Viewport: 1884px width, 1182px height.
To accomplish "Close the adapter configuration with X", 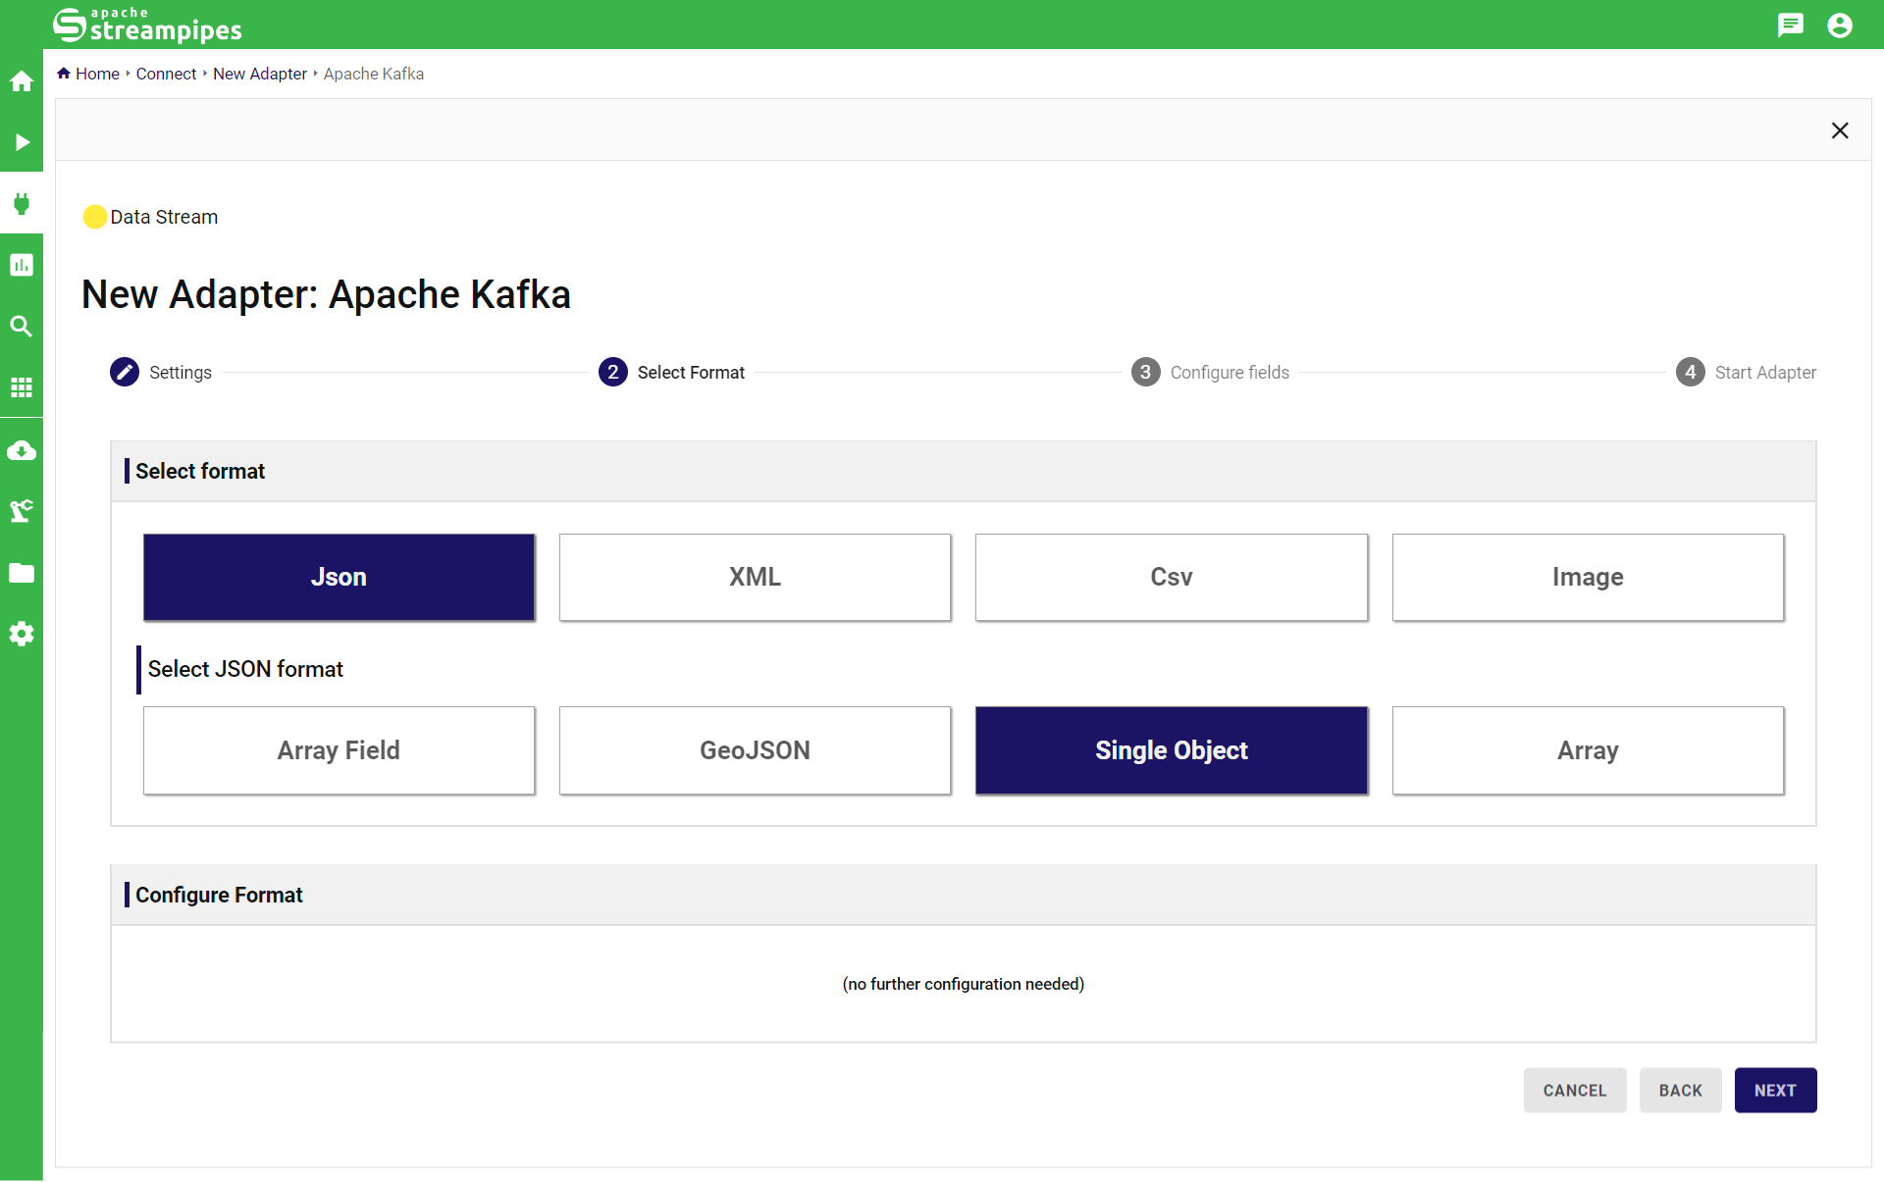I will 1840,130.
